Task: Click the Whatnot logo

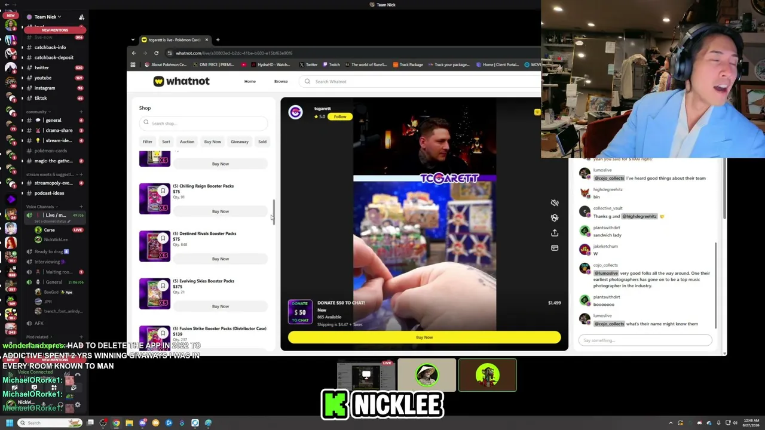Action: coord(181,81)
